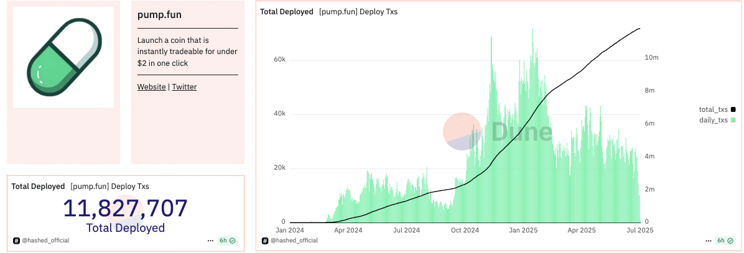Viewport: 744px width, 253px height.
Task: Click the pump.fun pill logo image
Action: click(x=63, y=57)
